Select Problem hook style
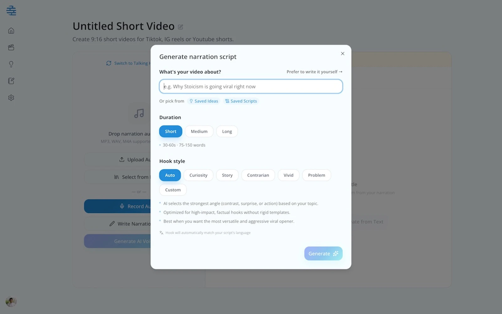 [316, 175]
